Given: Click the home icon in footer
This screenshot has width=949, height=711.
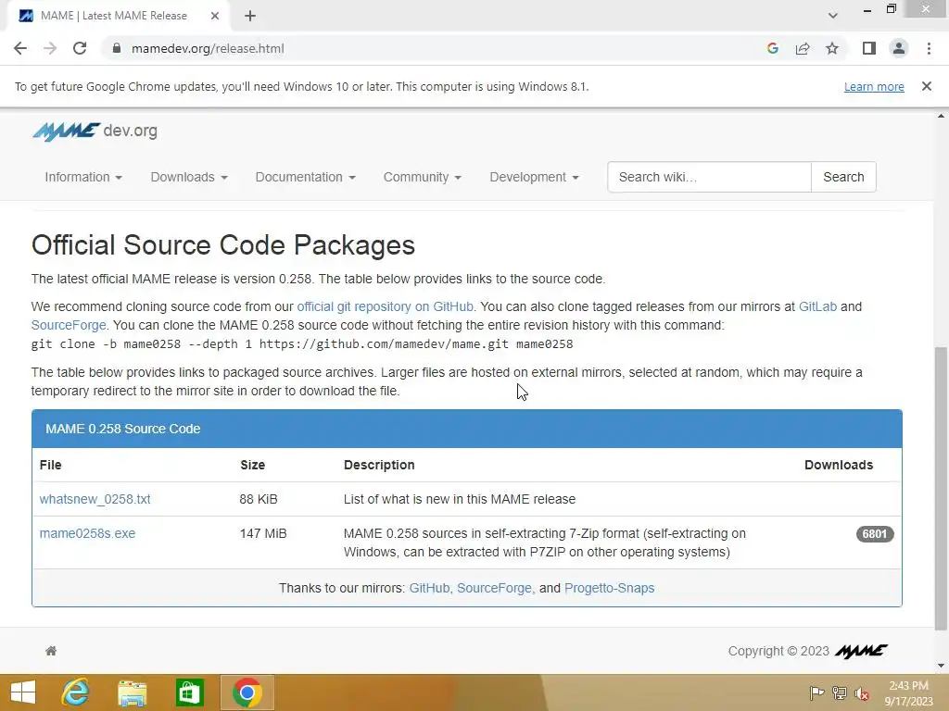Looking at the screenshot, I should (51, 651).
